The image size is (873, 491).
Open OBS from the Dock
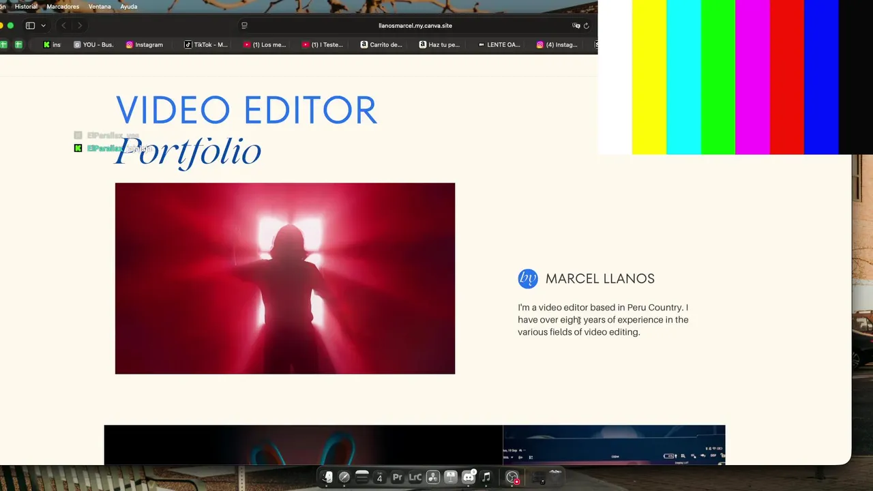512,477
